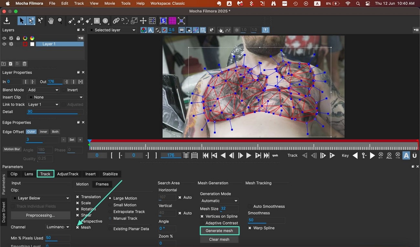Click the Autokey A button in timeline
420x247 pixels.
click(406, 155)
